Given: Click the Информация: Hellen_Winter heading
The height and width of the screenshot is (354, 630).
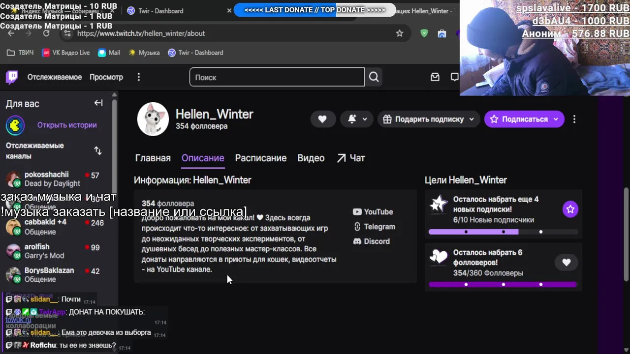Looking at the screenshot, I should [x=192, y=180].
